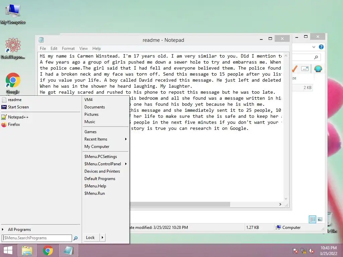The width and height of the screenshot is (343, 257).
Task: Open Default Programs
Action: pyautogui.click(x=106, y=179)
